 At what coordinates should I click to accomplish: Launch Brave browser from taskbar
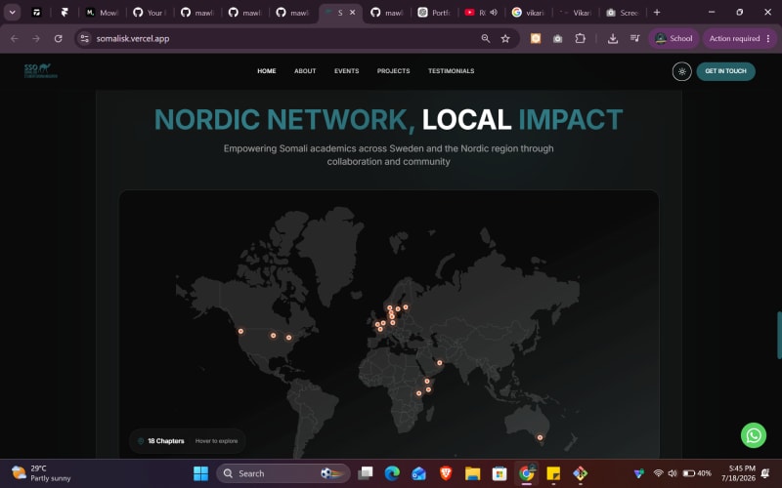click(x=446, y=473)
